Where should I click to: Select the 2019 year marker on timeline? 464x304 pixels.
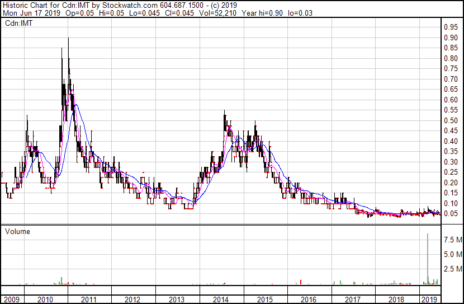pyautogui.click(x=429, y=300)
